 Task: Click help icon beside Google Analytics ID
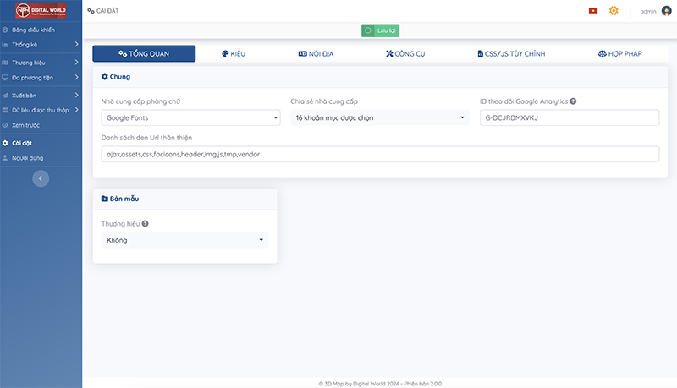573,101
